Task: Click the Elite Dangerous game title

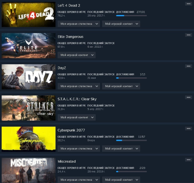Action: pos(70,37)
